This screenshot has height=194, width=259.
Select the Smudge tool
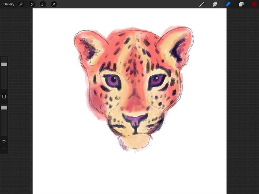(215, 4)
